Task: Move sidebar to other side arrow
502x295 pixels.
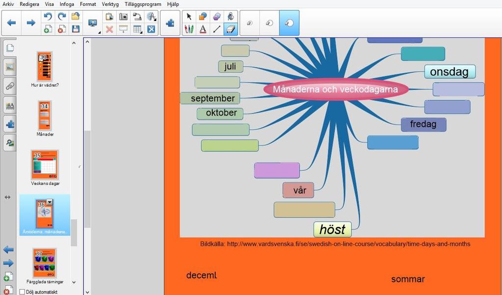Action: pos(8,198)
